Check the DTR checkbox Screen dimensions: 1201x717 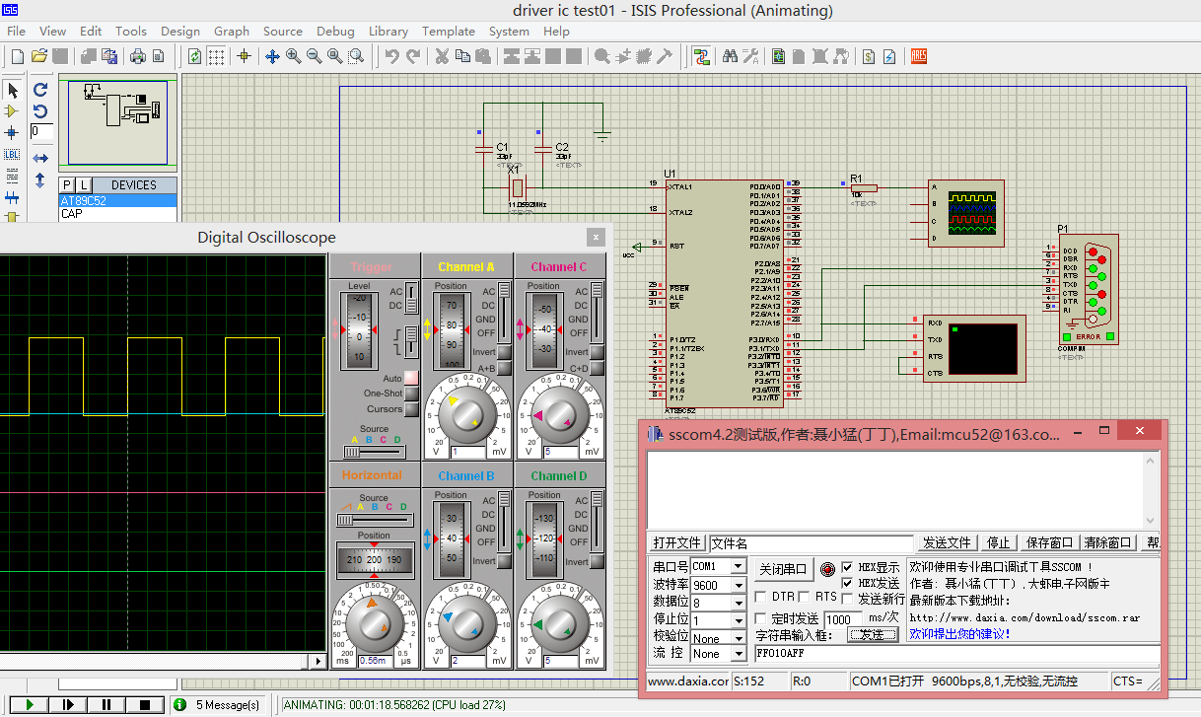point(760,597)
